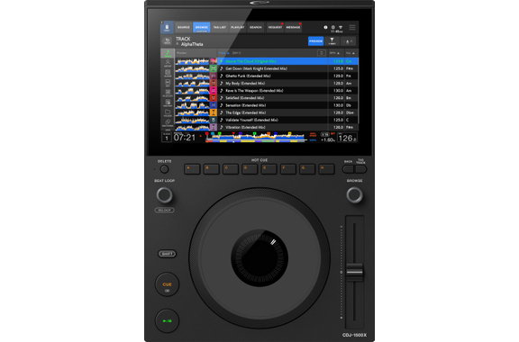Toggle the blue PREVIEW button
Screen dimensions: 519x342
click(315, 41)
